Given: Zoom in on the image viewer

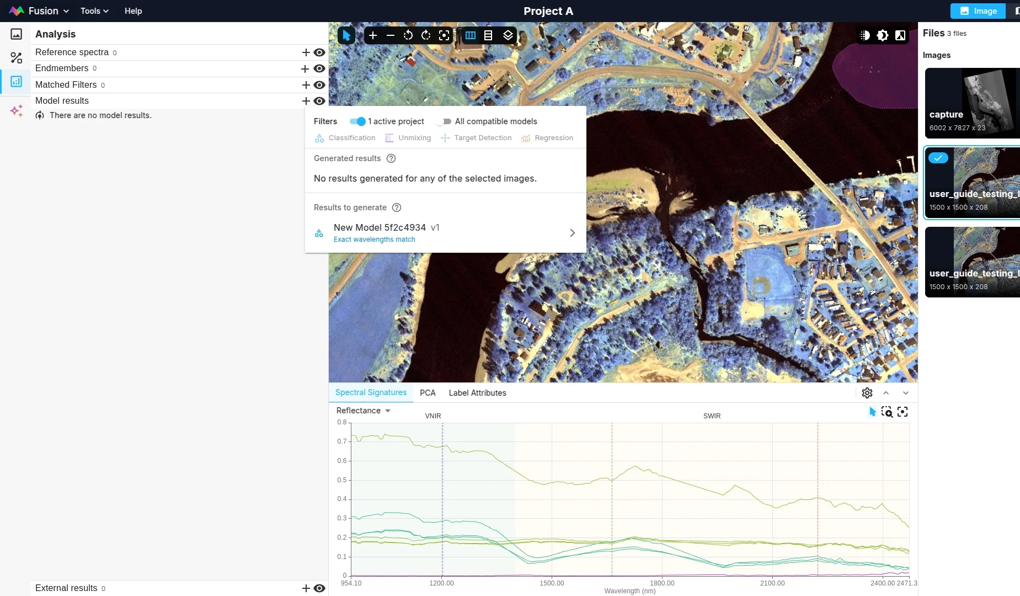Looking at the screenshot, I should pyautogui.click(x=373, y=36).
